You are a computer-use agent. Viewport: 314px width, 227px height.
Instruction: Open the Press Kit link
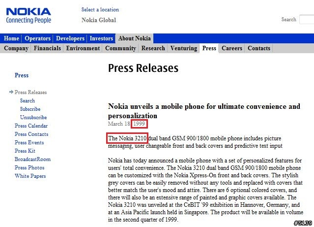point(25,151)
